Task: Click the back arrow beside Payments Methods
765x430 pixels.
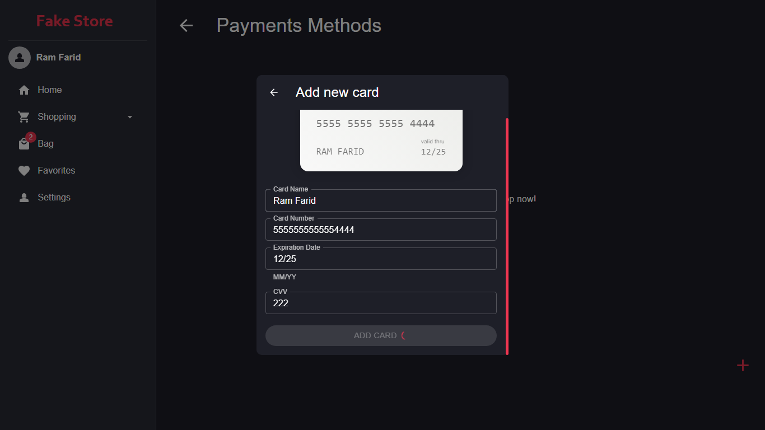Action: [186, 26]
